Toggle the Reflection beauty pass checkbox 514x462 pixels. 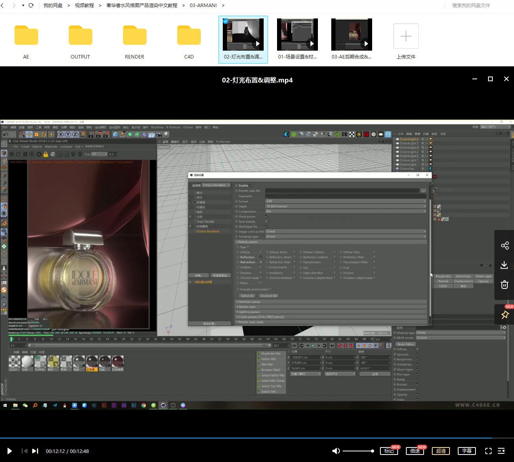pos(261,257)
